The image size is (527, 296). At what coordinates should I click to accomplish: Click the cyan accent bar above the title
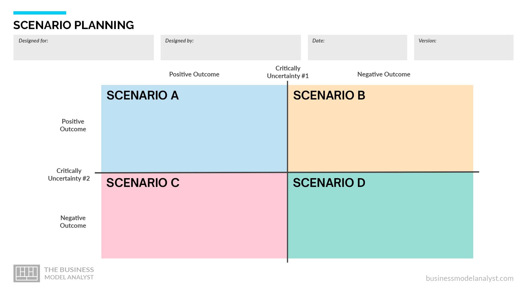(40, 13)
